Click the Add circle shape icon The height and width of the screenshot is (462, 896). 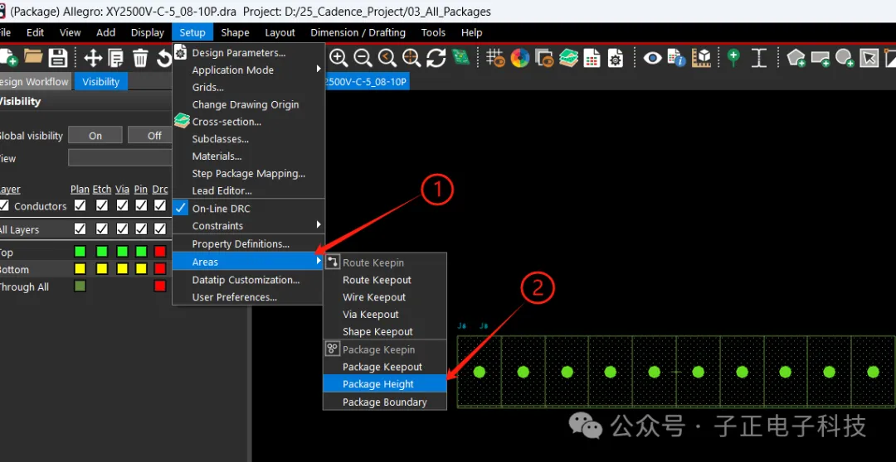pos(845,58)
